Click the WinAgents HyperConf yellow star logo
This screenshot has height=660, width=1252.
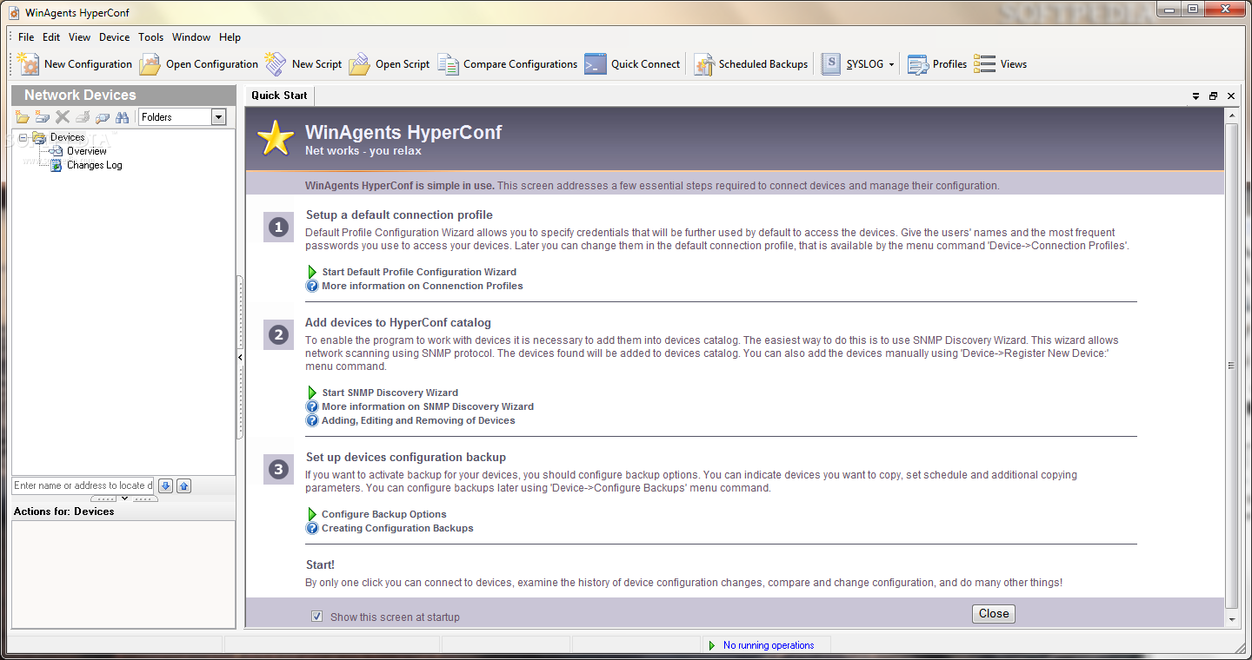pyautogui.click(x=276, y=138)
